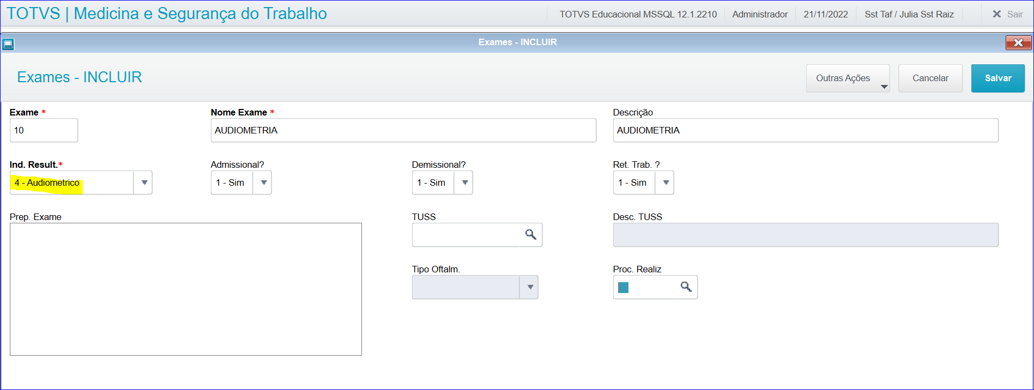Click the Sair X icon in the top bar
Screen dimensions: 1034x390
996,14
